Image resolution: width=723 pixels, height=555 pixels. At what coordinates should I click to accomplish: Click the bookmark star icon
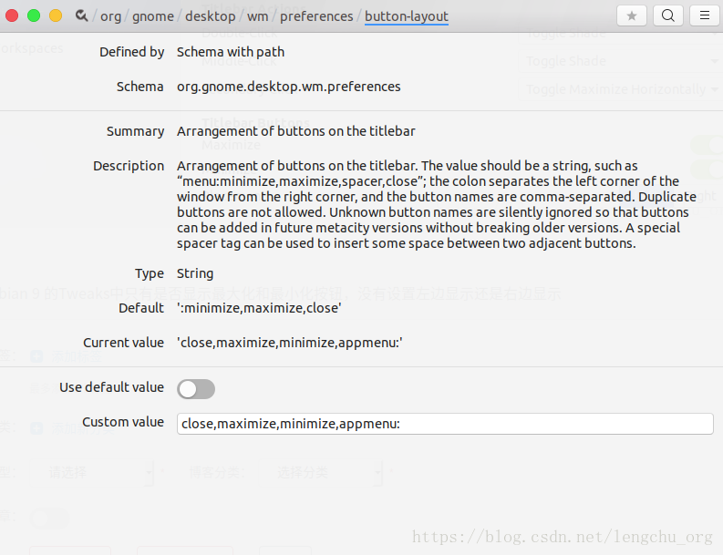632,15
